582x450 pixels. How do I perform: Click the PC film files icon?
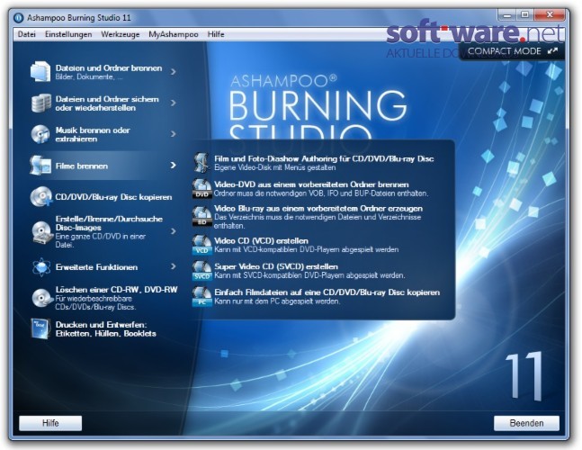point(201,296)
